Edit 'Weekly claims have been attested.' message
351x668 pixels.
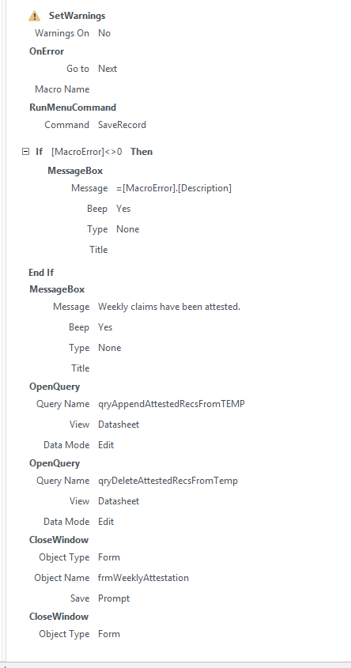pos(169,307)
